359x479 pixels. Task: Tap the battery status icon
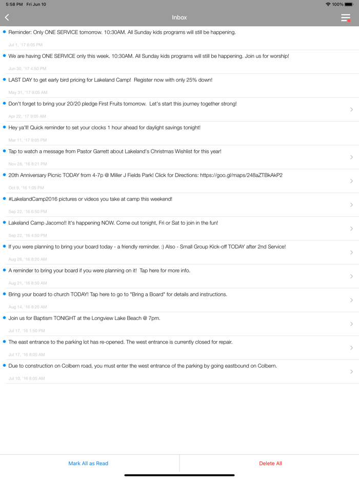pyautogui.click(x=349, y=4)
